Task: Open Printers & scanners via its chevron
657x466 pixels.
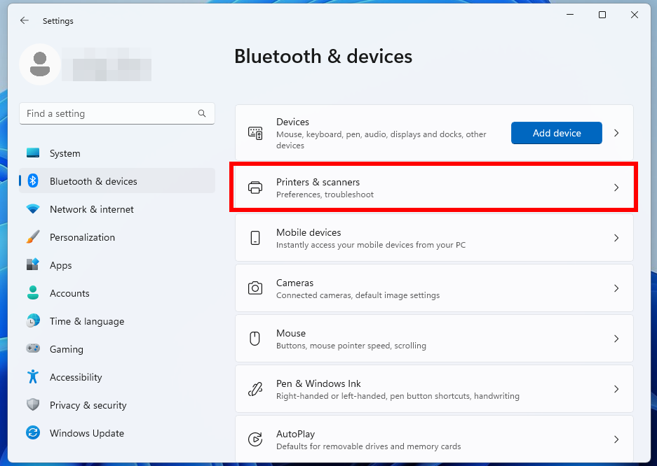Action: coord(616,188)
